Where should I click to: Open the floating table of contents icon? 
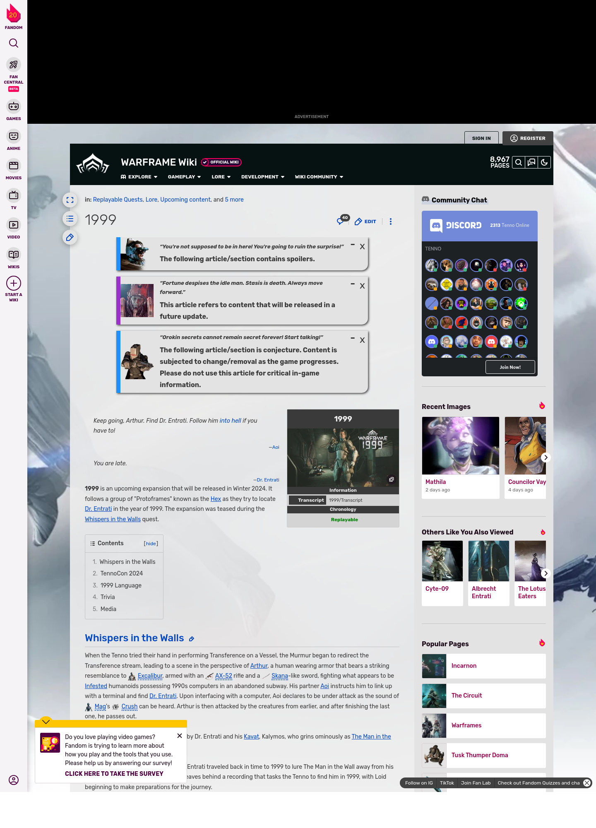(70, 219)
